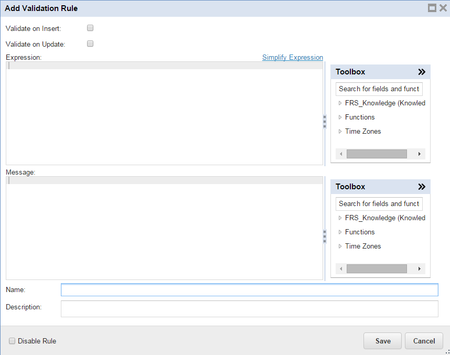Click right scroll arrow in upper Toolbox
450x355 pixels.
(x=419, y=154)
